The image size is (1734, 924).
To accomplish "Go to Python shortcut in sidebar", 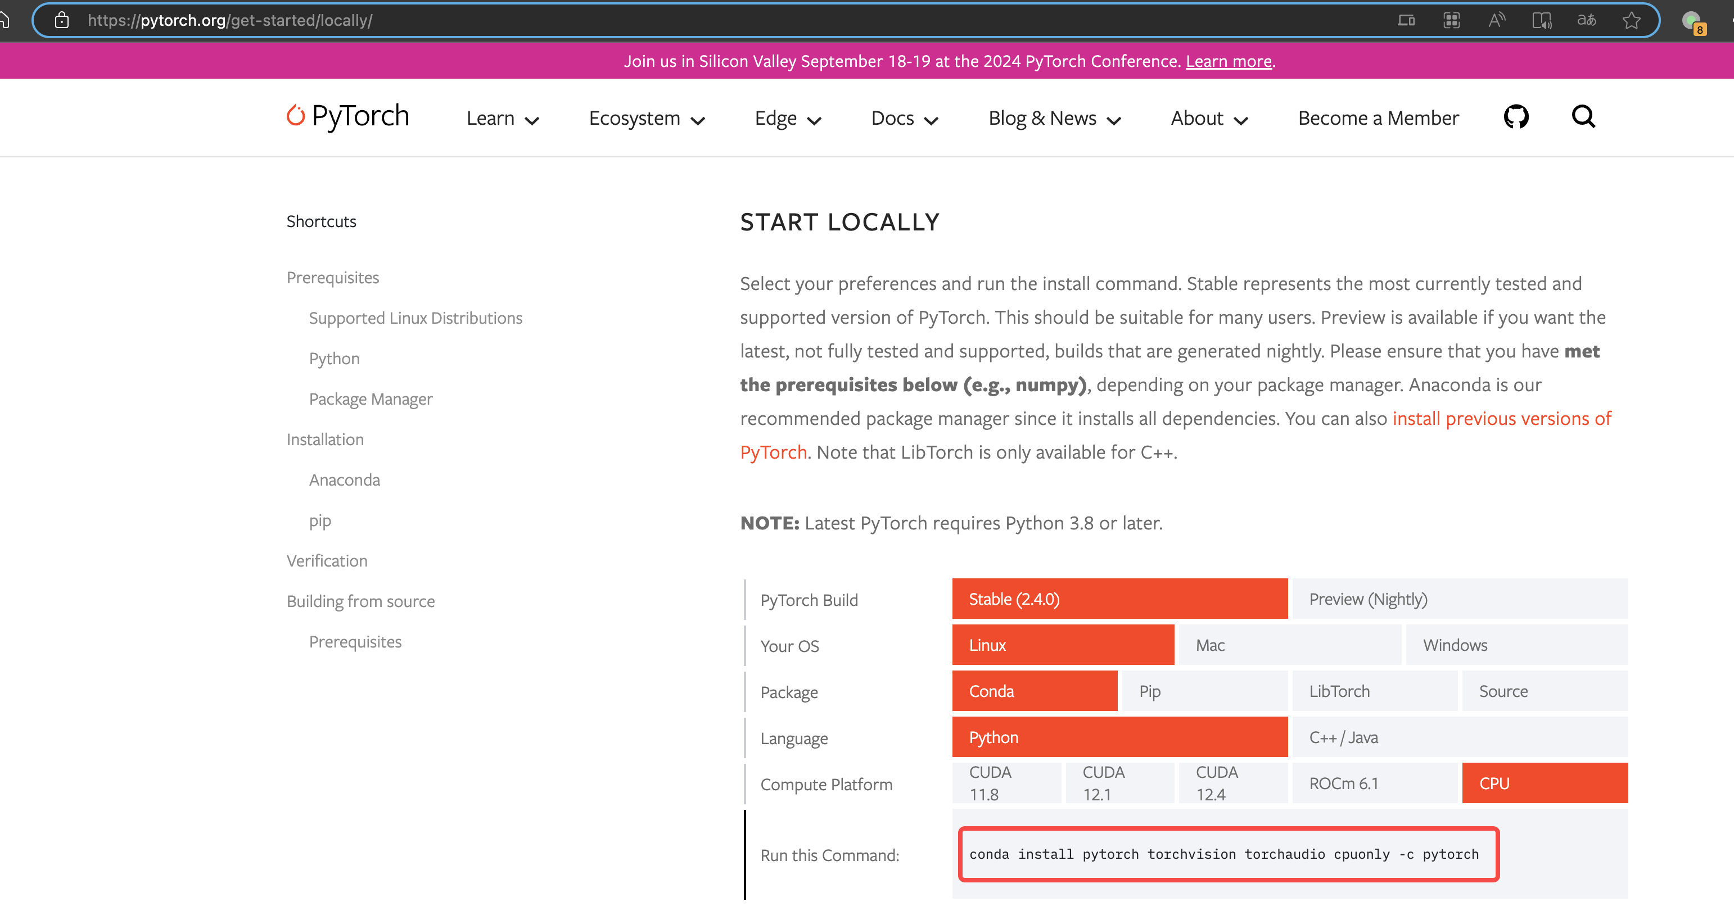I will [x=334, y=358].
